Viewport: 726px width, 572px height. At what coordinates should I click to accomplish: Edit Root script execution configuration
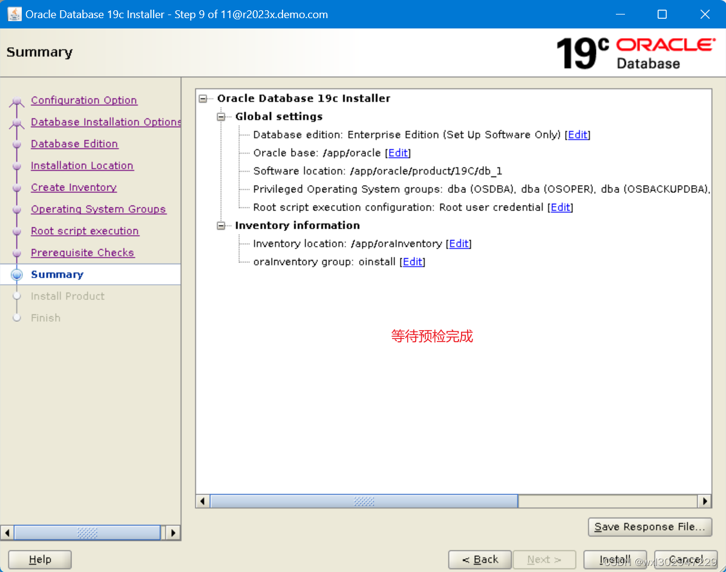560,207
